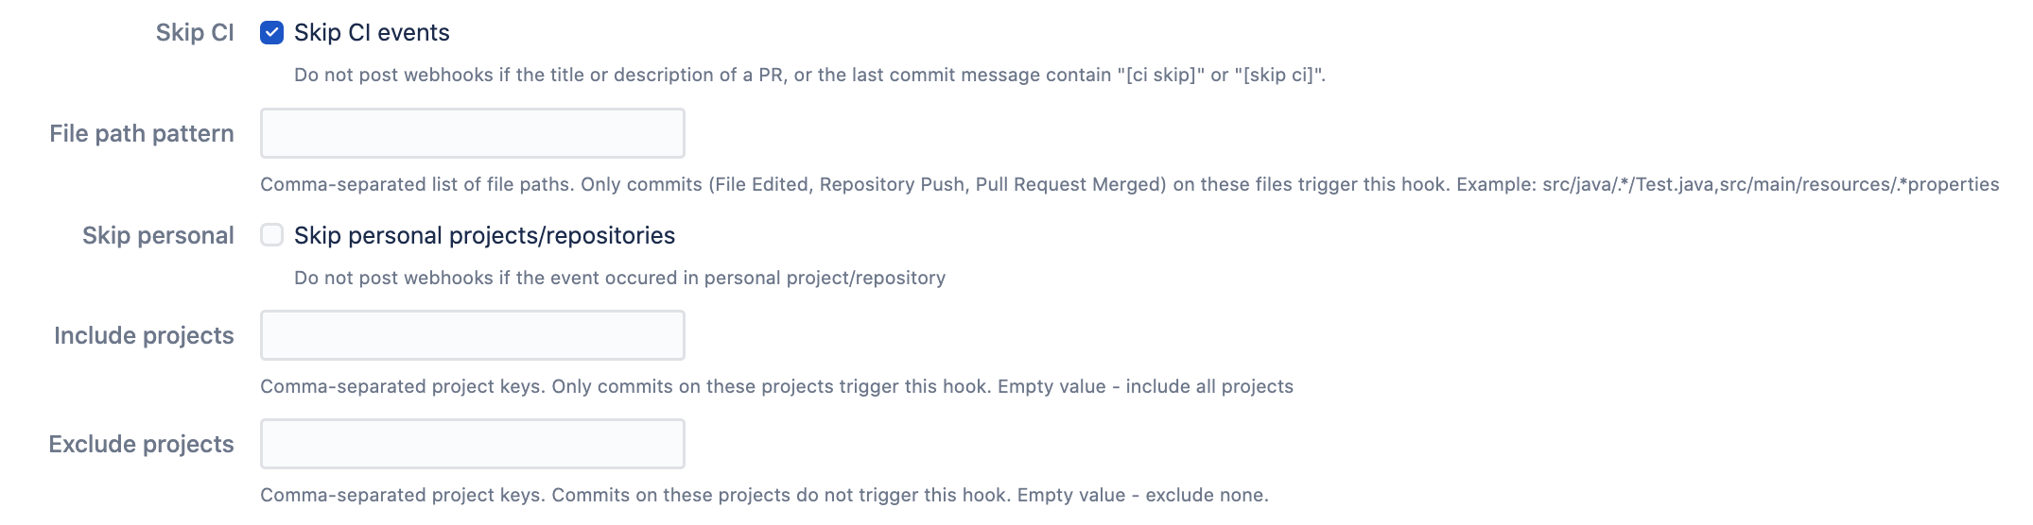Focus the File path pattern input field
The height and width of the screenshot is (525, 2033).
(x=472, y=133)
